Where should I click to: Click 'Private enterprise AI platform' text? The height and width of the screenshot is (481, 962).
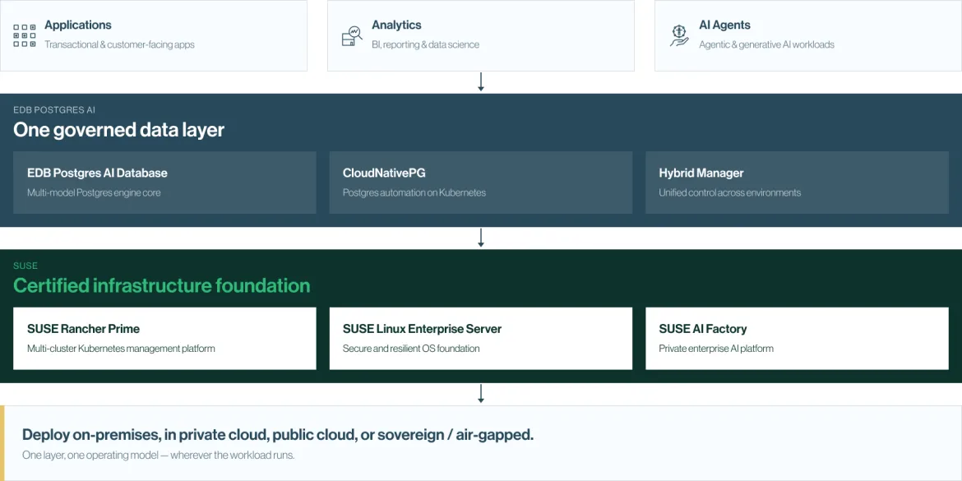[x=716, y=349]
